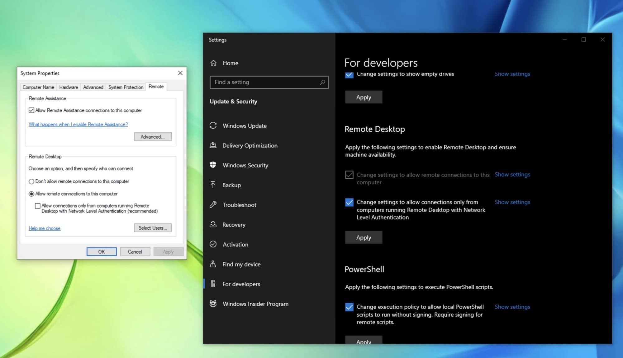Click the Find my device icon
Viewport: 623px width, 358px height.
213,264
